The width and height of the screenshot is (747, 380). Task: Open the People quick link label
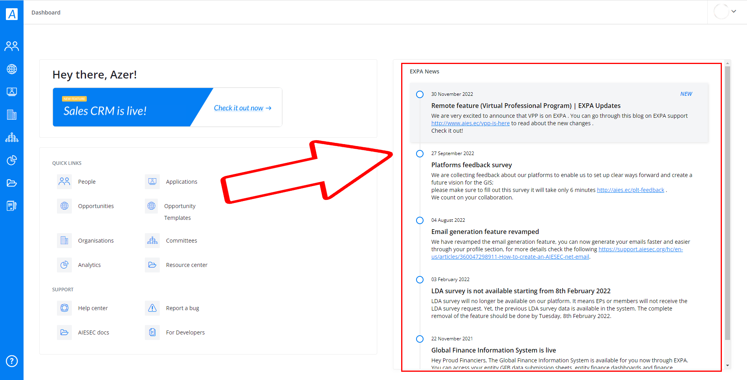(x=87, y=182)
